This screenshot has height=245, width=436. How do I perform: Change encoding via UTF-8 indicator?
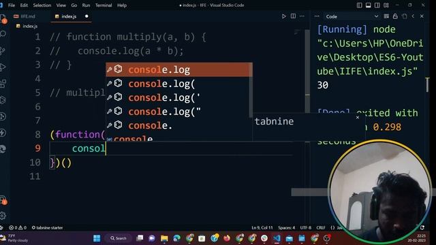point(306,228)
